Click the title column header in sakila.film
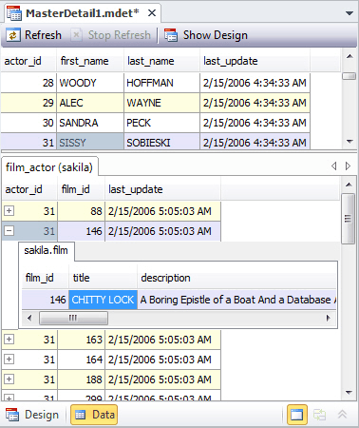359x428 pixels. point(103,278)
